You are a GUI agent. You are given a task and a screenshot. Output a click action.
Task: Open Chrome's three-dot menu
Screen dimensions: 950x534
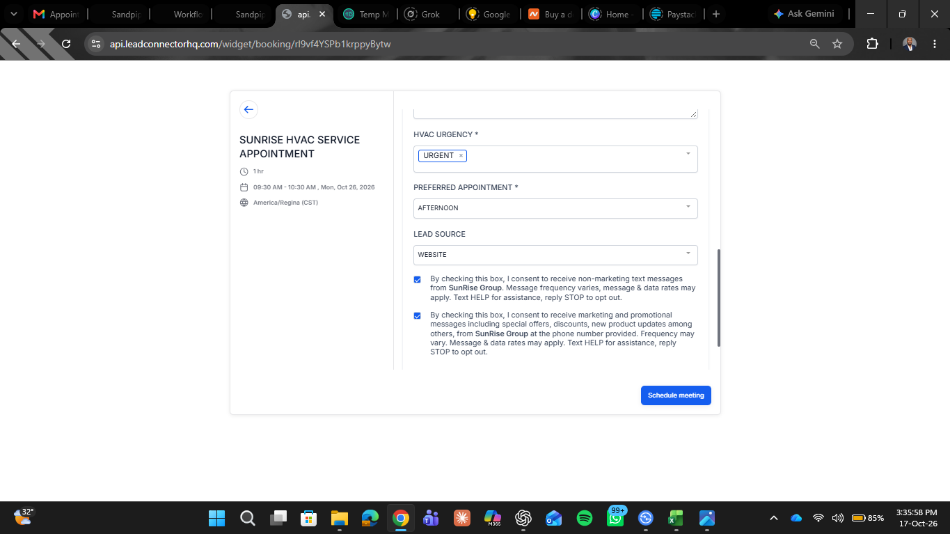pos(933,44)
